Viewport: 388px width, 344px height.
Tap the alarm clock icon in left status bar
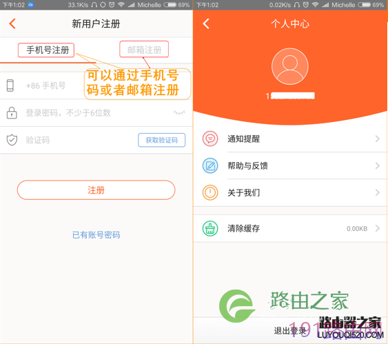[x=112, y=5]
